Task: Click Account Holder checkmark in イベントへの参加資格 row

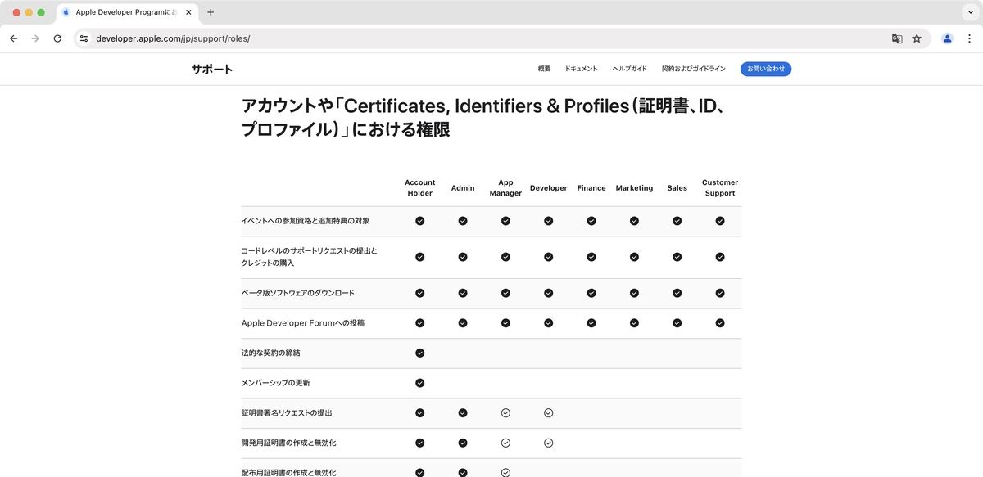Action: (420, 221)
